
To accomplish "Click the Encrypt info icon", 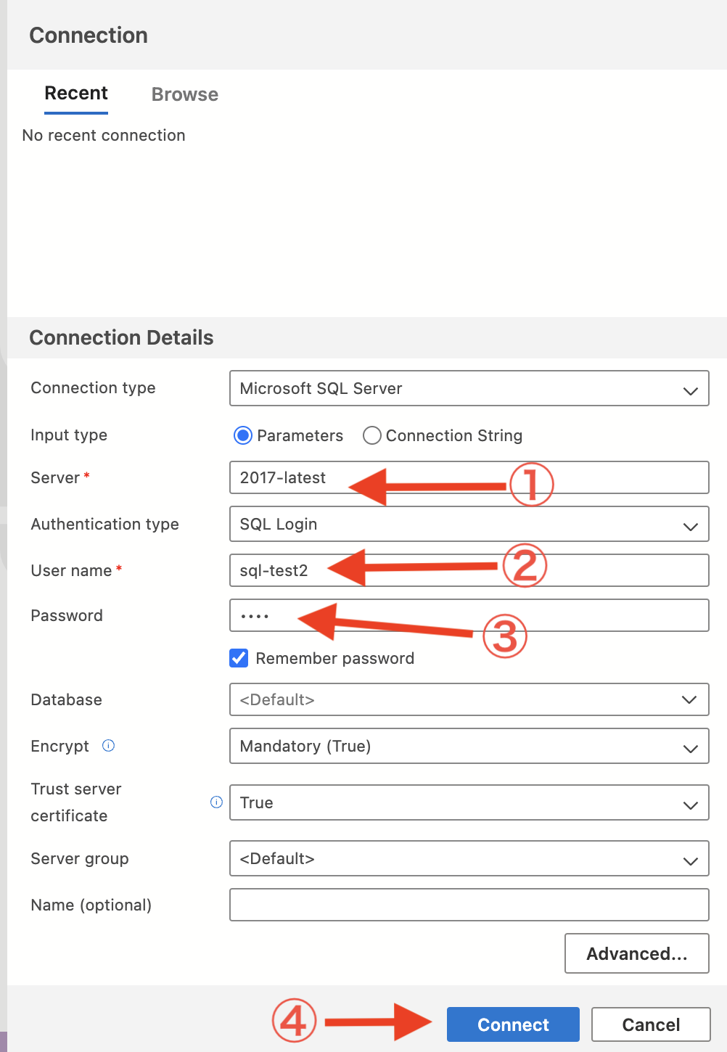I will pyautogui.click(x=109, y=745).
